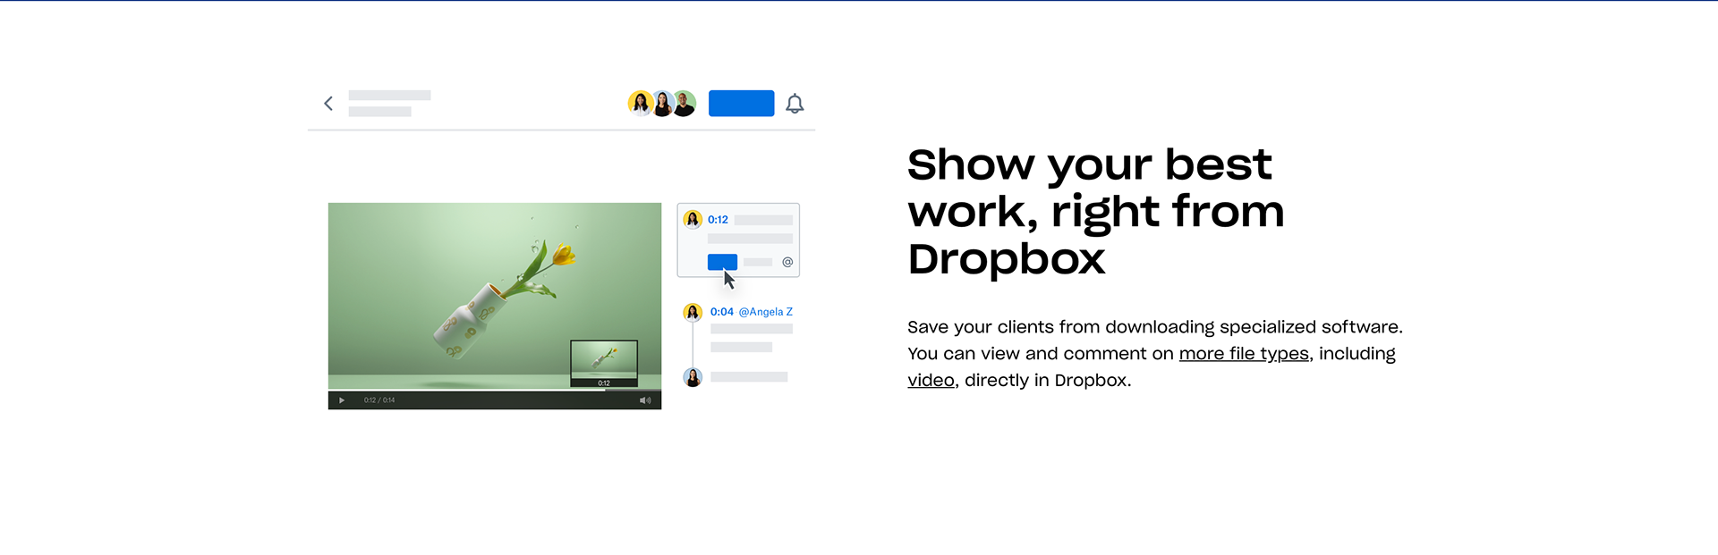Screen dimensions: 1718x555
Task: Click the 0:12 preview thumbnail
Action: coord(604,363)
